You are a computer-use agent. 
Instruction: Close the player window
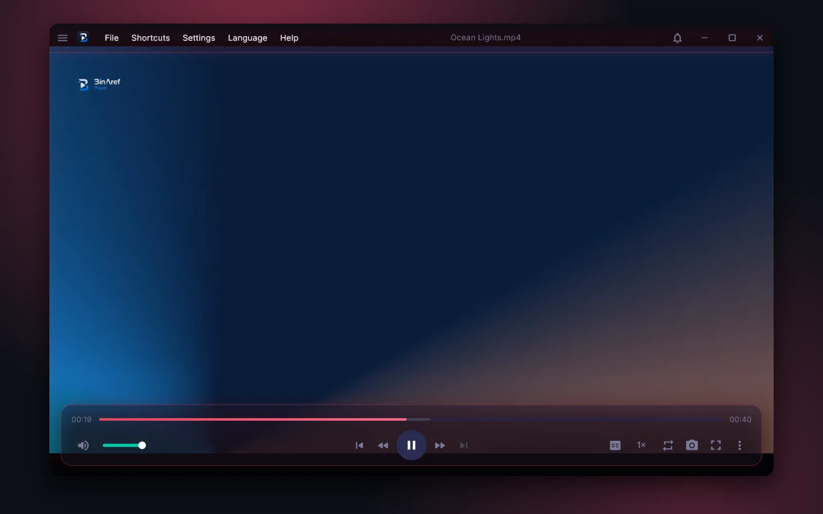point(760,38)
